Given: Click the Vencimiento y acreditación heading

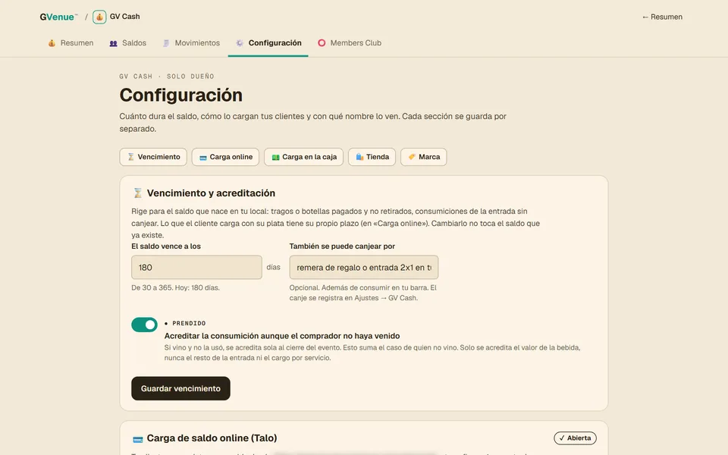Looking at the screenshot, I should point(212,193).
